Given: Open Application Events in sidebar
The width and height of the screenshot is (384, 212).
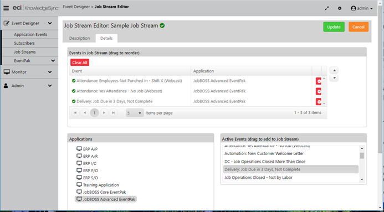Looking at the screenshot, I should [x=30, y=34].
